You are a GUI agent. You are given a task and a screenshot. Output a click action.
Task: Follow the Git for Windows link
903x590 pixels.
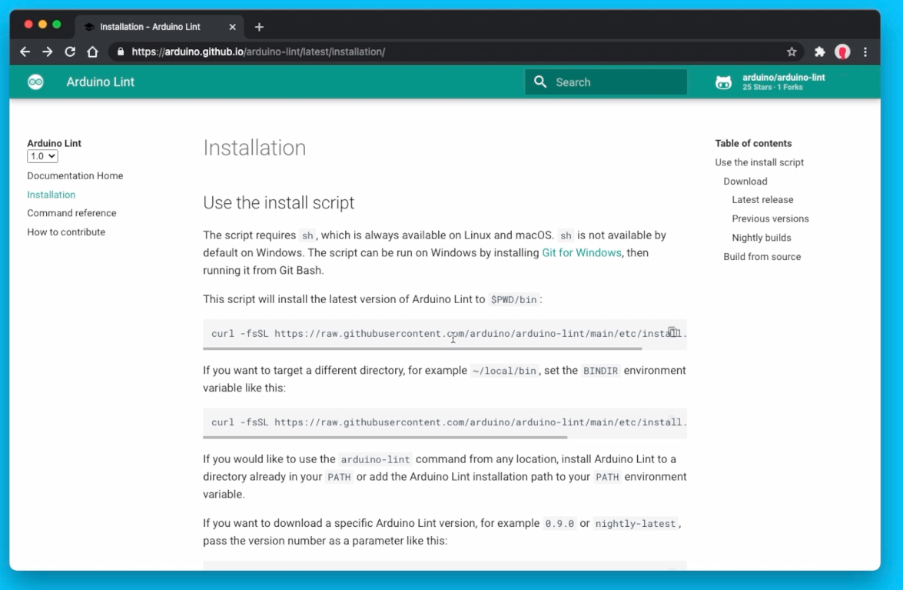point(582,253)
